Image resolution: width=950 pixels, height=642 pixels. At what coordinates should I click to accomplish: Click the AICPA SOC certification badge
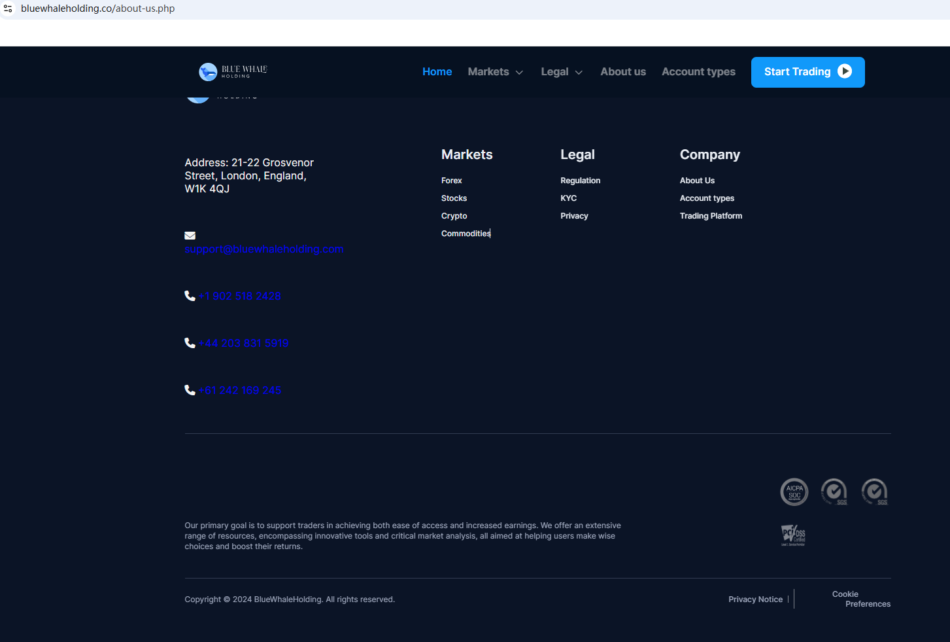point(794,492)
